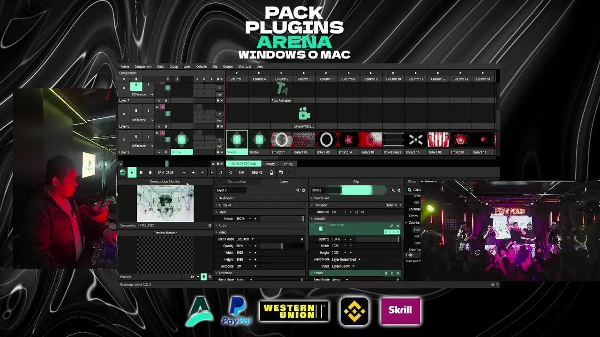Viewport: 600px width, 337px height.
Task: Clear Layer 6 with its X icon
Action: pos(124,114)
